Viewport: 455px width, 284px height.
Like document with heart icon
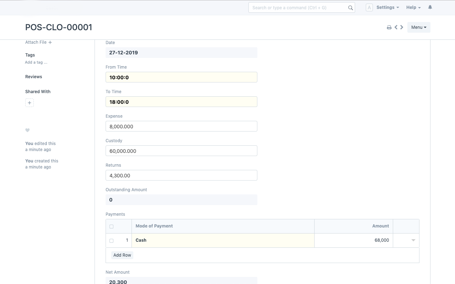point(27,130)
